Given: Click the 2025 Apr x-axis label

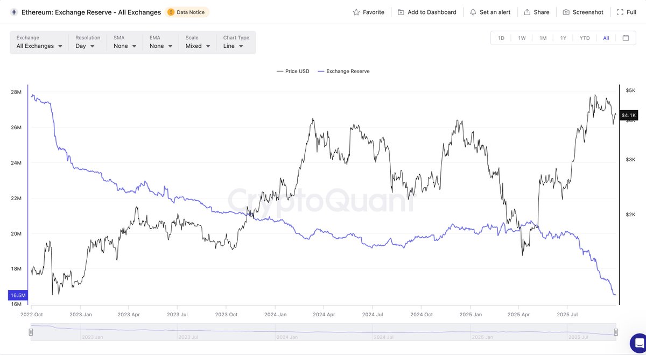Looking at the screenshot, I should (x=519, y=314).
